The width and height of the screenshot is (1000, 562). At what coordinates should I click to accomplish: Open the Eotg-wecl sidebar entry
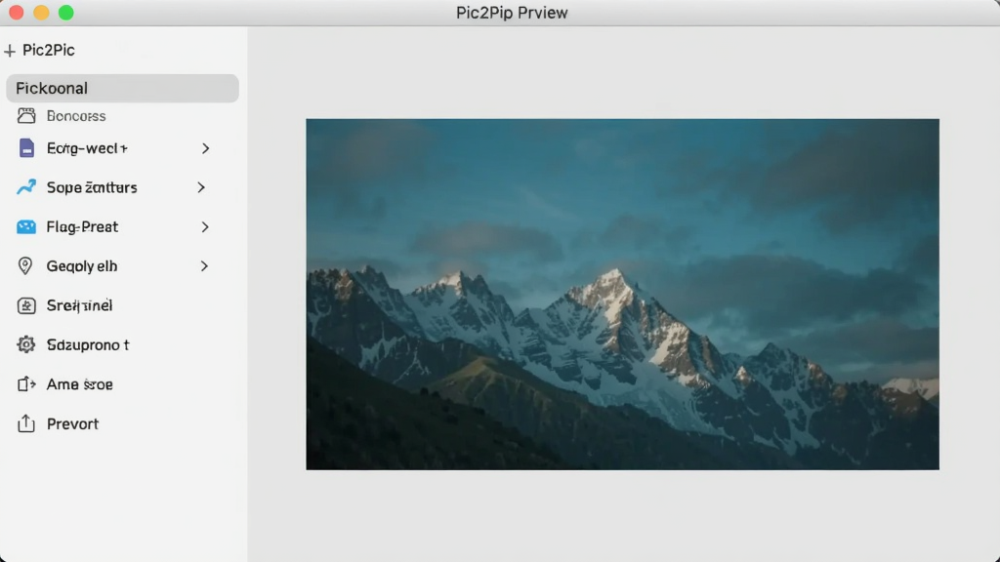[87, 148]
